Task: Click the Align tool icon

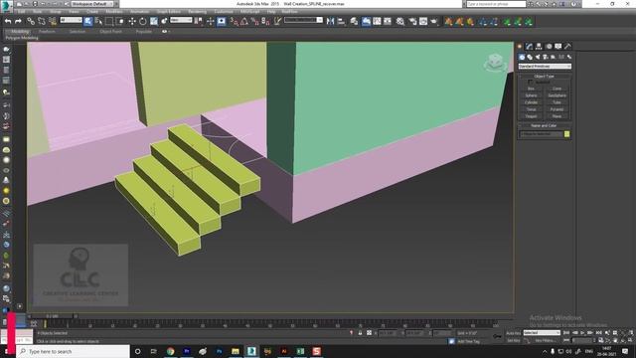Action: 341,21
